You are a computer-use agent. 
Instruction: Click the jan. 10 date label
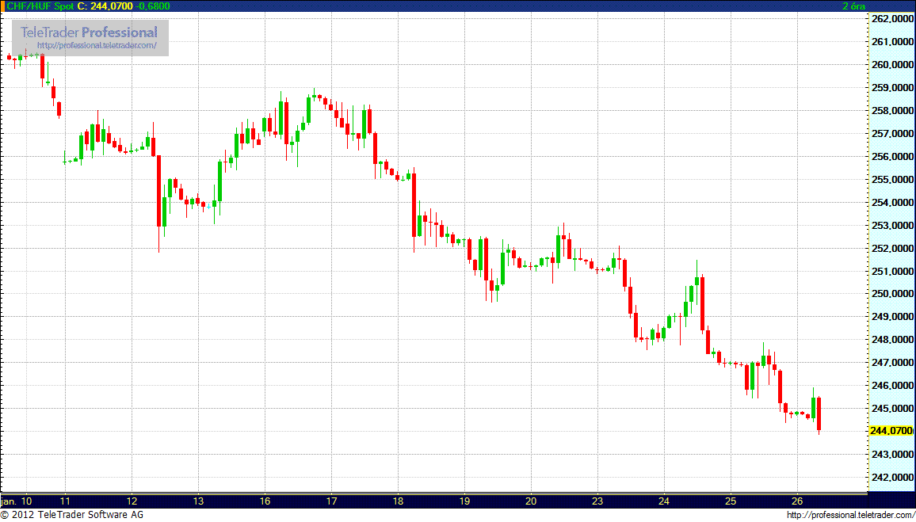coord(17,501)
